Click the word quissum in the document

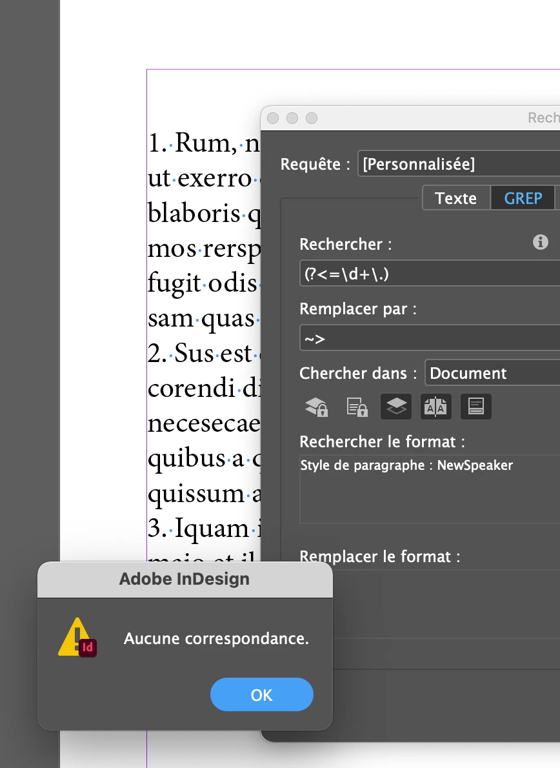tap(196, 494)
